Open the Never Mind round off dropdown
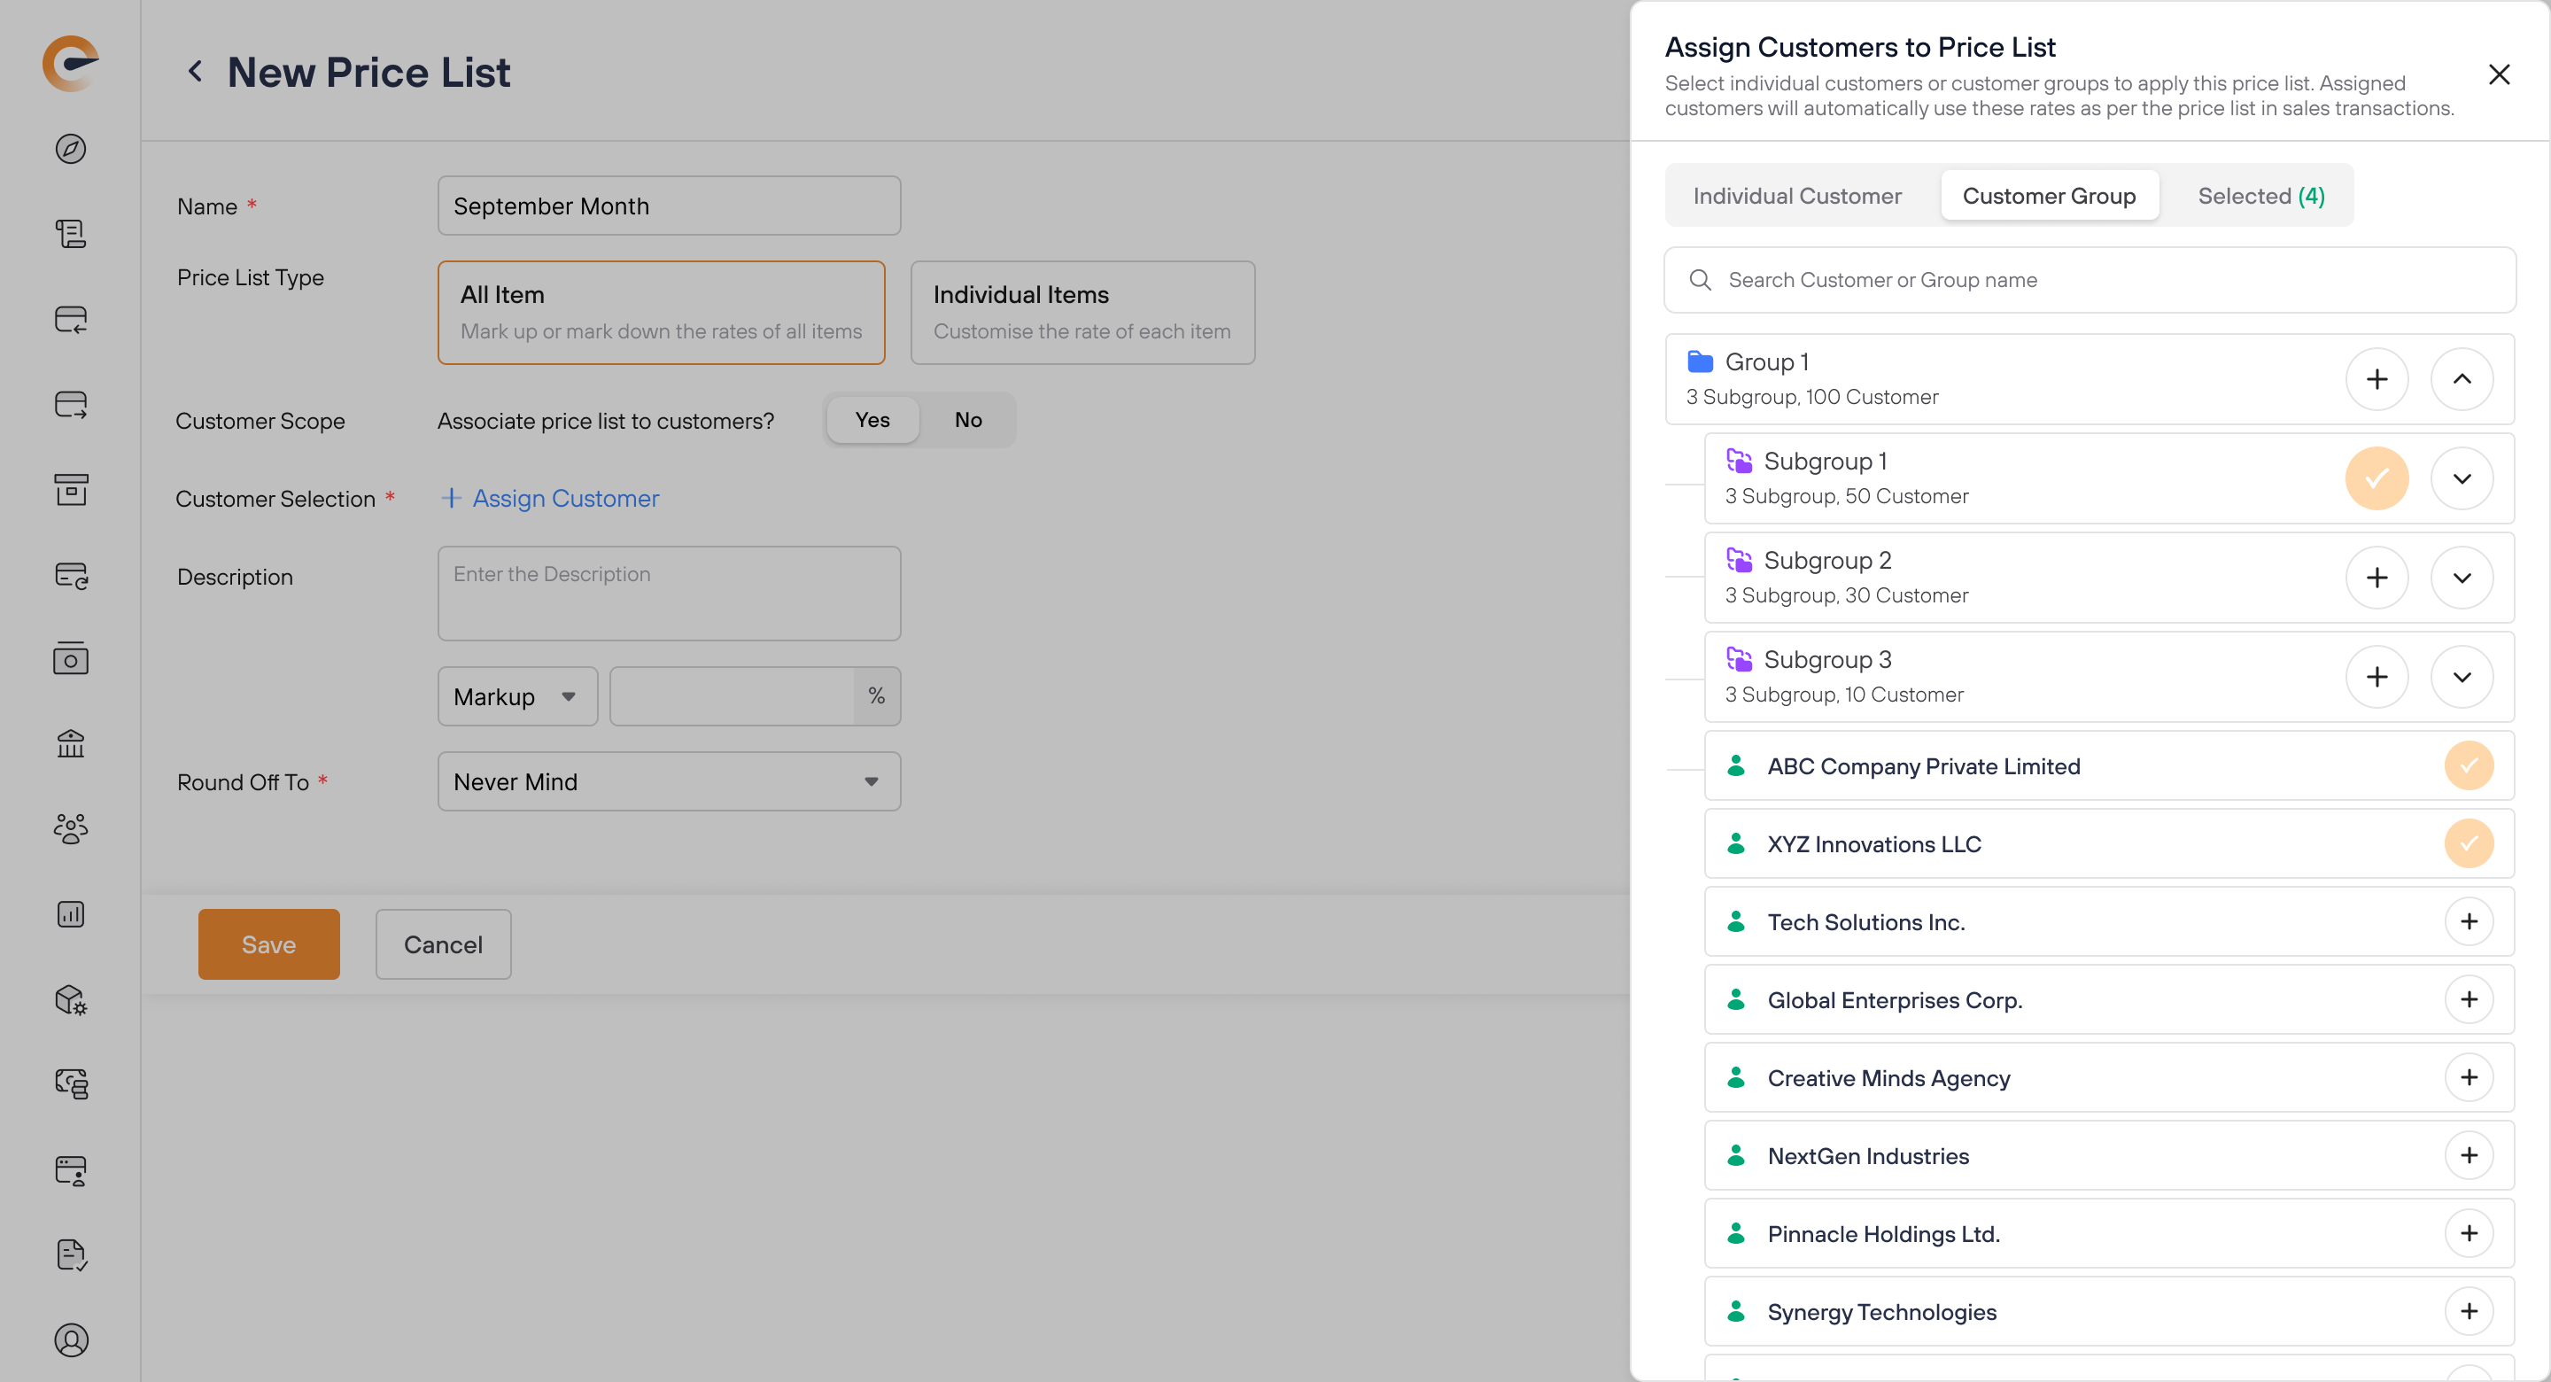This screenshot has width=2551, height=1382. [x=669, y=781]
